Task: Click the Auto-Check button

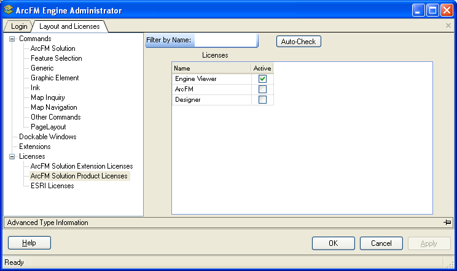Action: click(x=299, y=42)
